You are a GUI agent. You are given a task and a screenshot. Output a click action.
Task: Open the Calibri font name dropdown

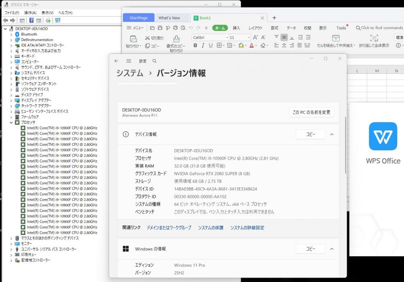[x=227, y=37]
